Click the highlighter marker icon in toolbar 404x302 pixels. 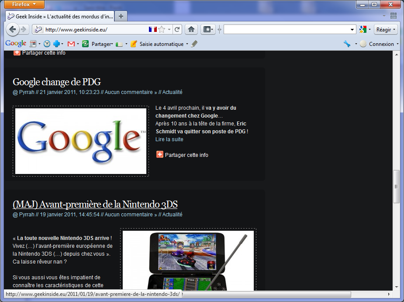(x=194, y=44)
